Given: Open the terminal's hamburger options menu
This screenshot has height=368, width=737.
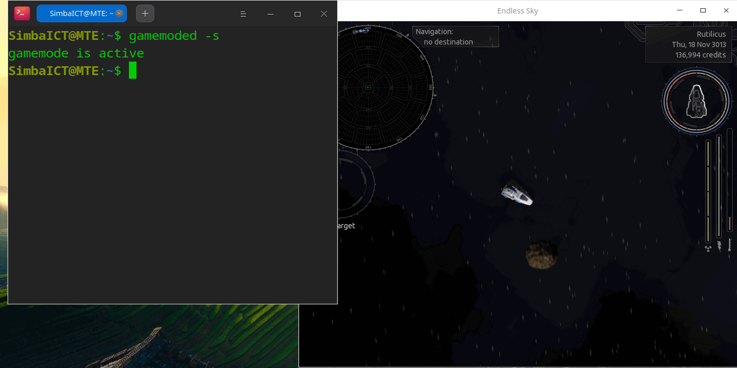Looking at the screenshot, I should click(x=243, y=14).
